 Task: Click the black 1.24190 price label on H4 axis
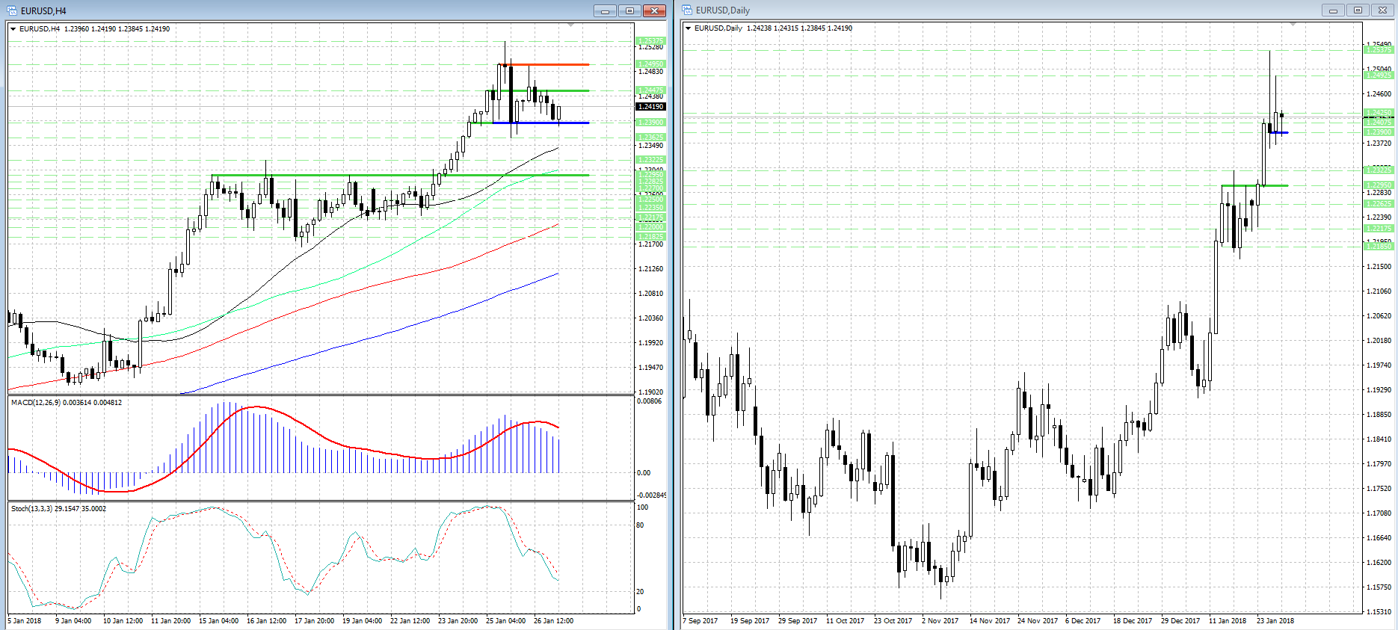coord(650,107)
